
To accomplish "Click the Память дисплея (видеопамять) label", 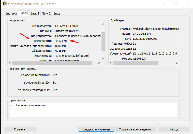I will click(x=31, y=46).
